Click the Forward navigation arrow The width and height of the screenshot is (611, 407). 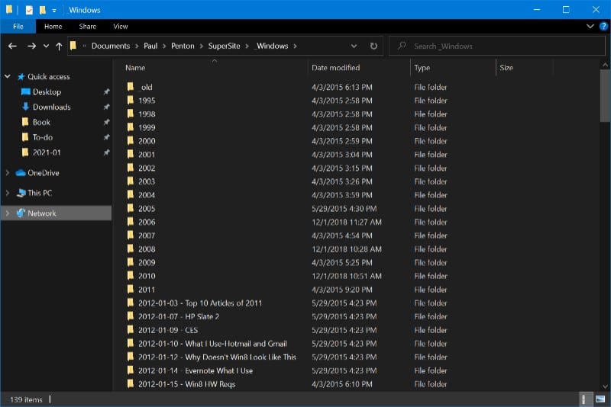pyautogui.click(x=31, y=46)
